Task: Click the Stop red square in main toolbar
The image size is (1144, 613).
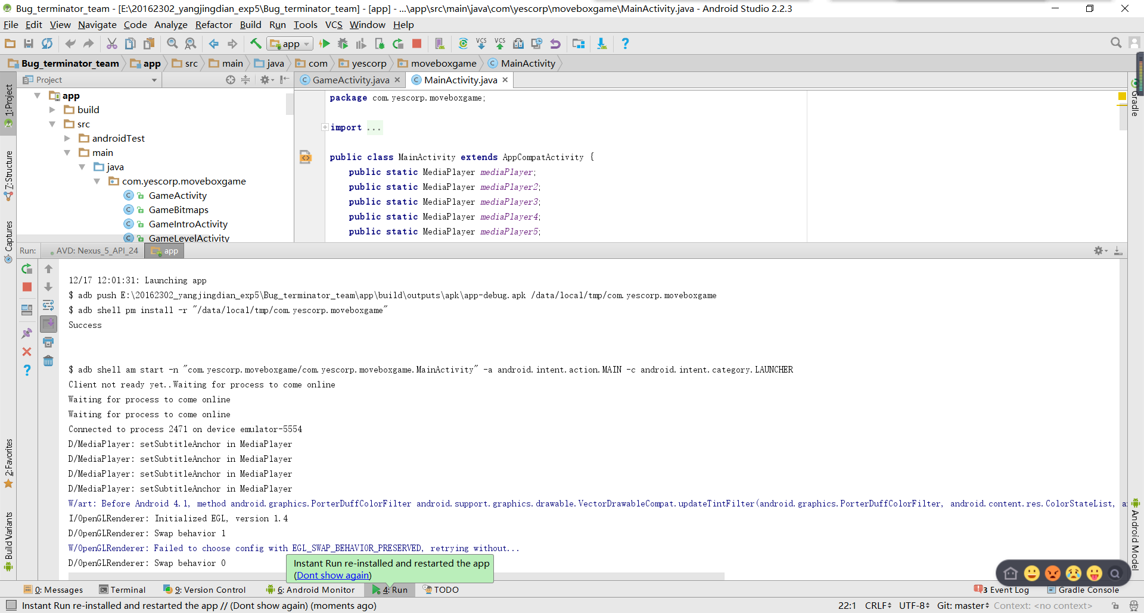Action: [417, 43]
